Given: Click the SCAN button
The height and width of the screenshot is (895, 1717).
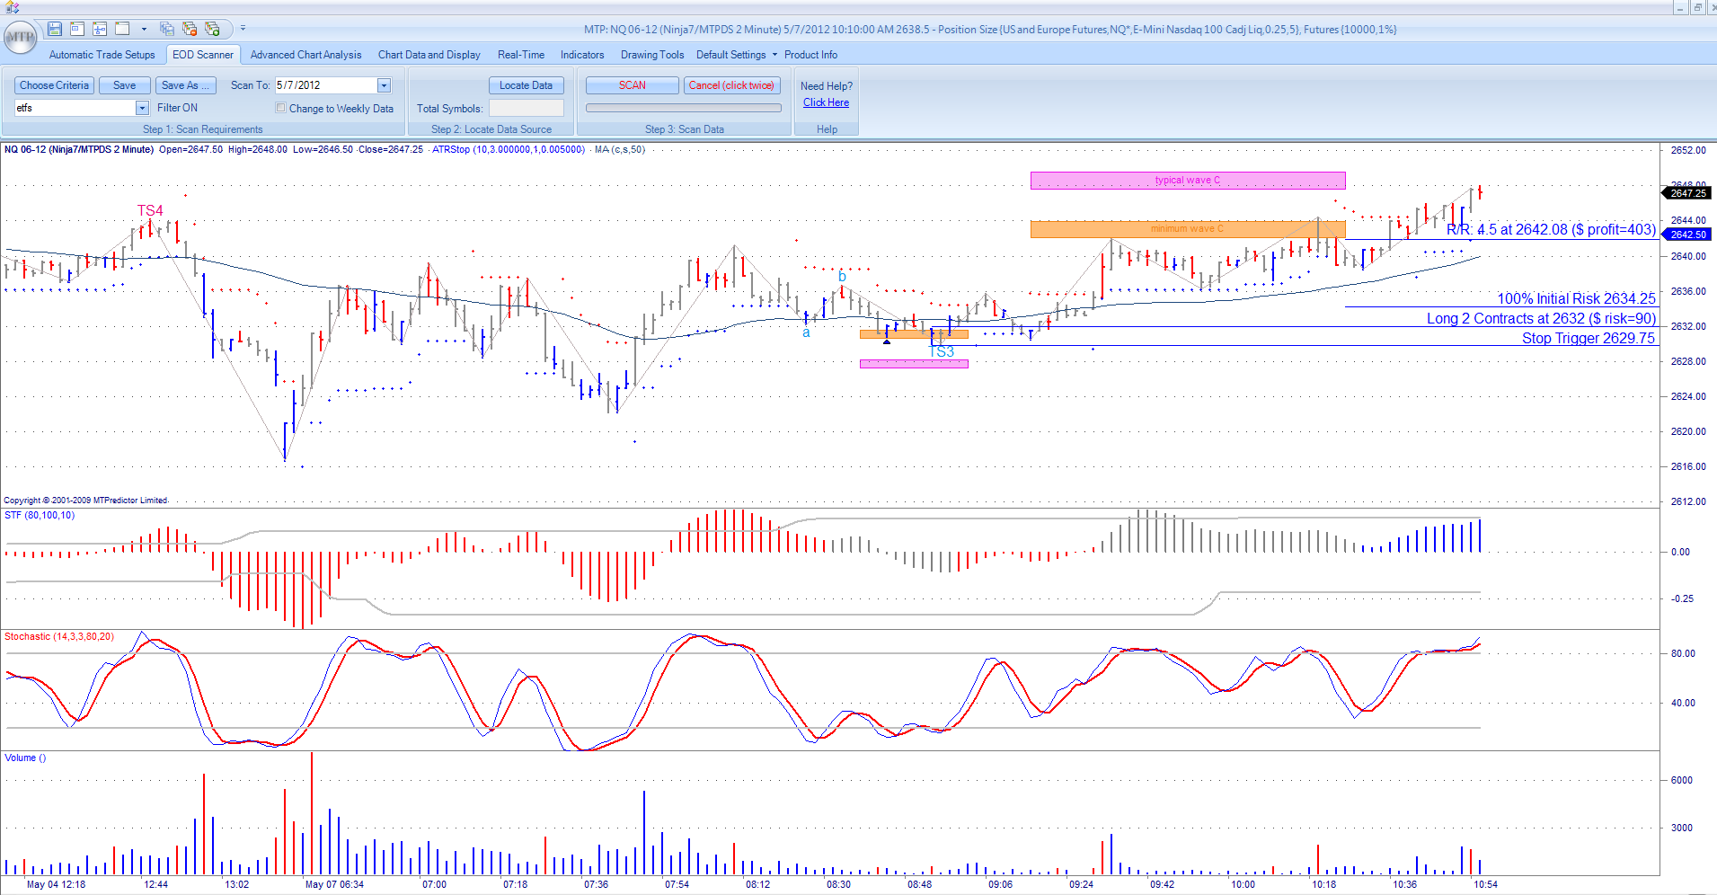Looking at the screenshot, I should click(632, 85).
